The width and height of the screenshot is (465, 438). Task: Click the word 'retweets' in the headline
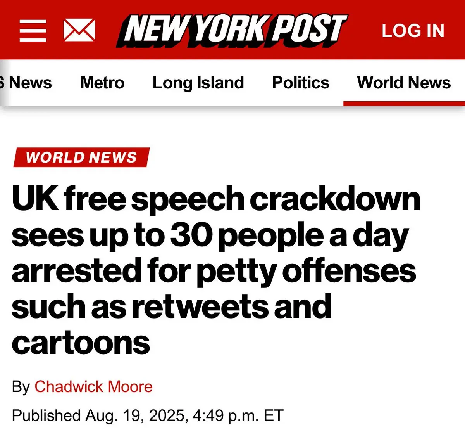pyautogui.click(x=200, y=306)
